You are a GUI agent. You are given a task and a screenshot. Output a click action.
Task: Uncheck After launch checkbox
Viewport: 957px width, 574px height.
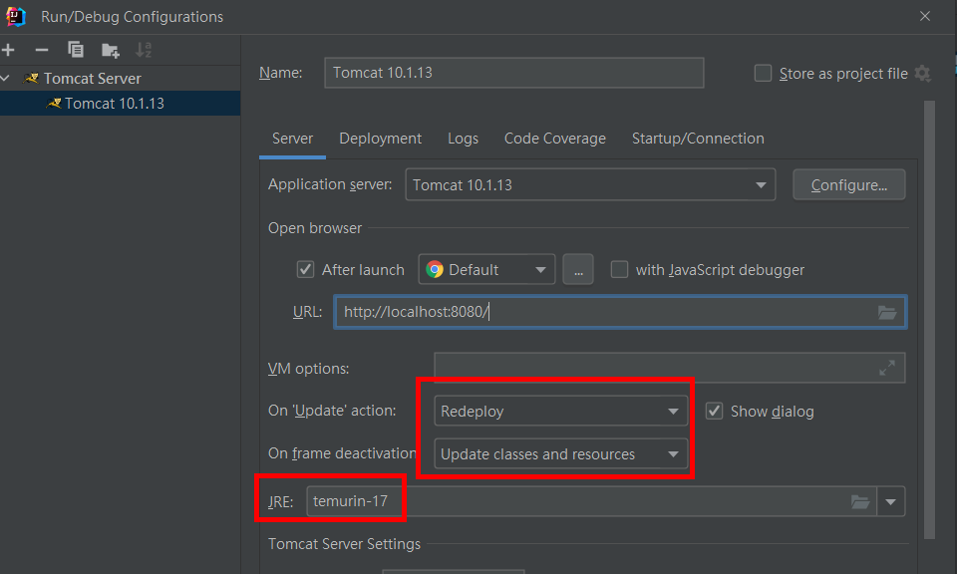tap(305, 269)
